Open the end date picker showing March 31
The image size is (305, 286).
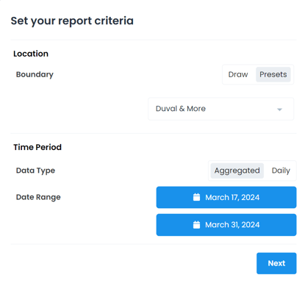[x=226, y=225]
